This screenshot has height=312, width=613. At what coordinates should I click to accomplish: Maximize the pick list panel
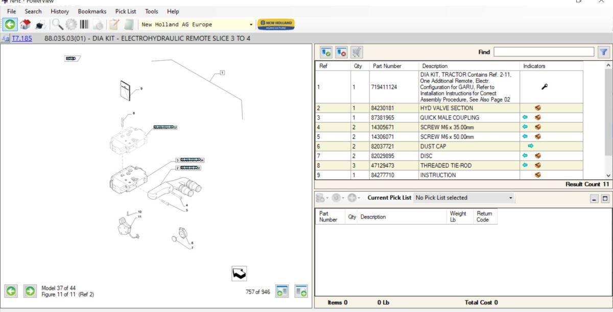(605, 199)
